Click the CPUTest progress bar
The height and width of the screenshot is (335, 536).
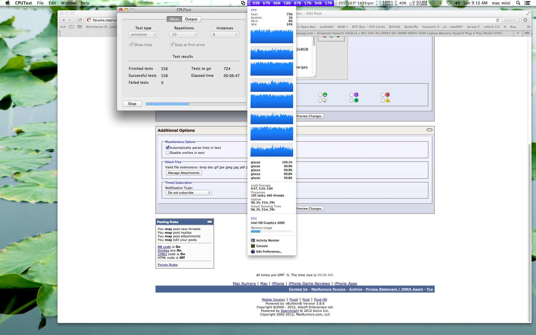point(195,104)
